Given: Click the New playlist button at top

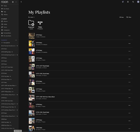Looking at the screenshot, I should pos(122,17).
